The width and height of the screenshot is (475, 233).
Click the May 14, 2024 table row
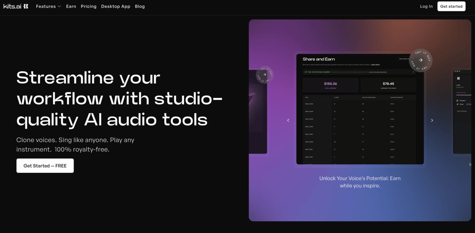[360, 111]
